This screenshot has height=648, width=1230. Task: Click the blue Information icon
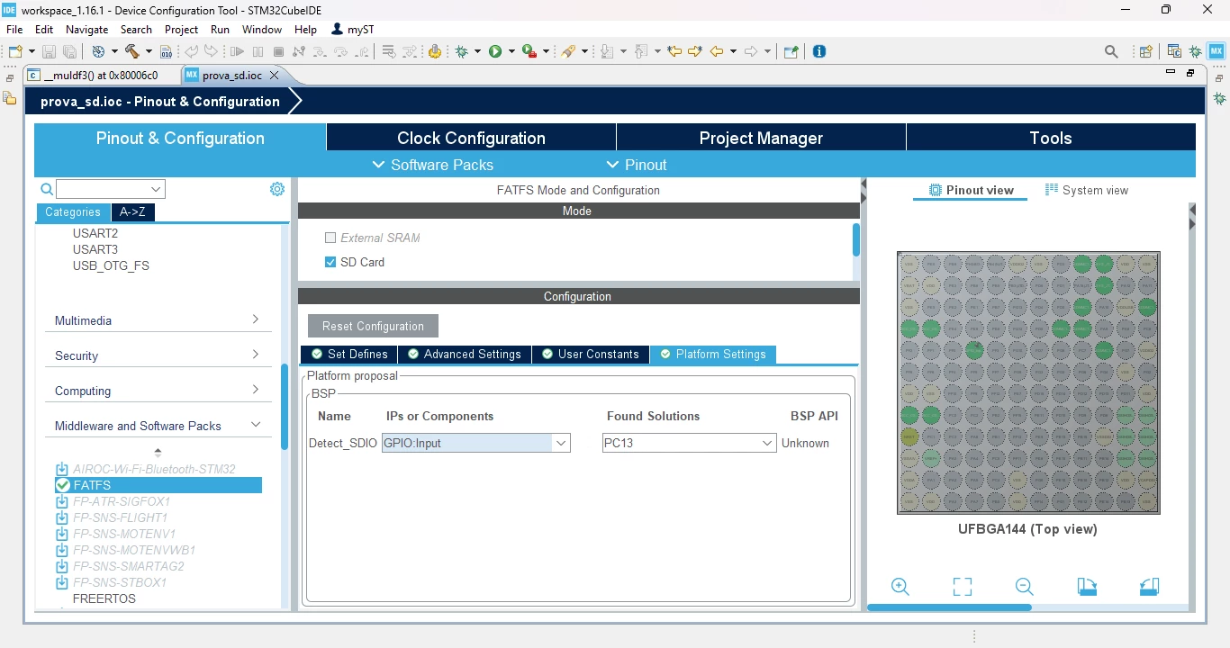tap(819, 51)
